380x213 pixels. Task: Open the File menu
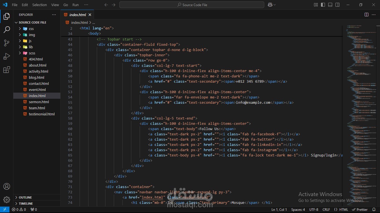[x=15, y=5]
